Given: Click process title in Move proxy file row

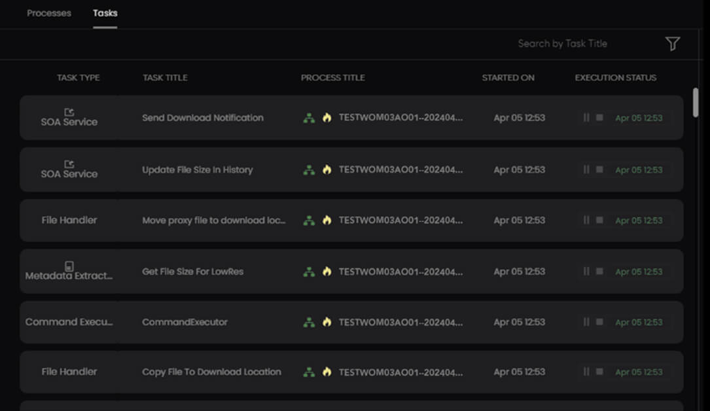Looking at the screenshot, I should tap(400, 221).
